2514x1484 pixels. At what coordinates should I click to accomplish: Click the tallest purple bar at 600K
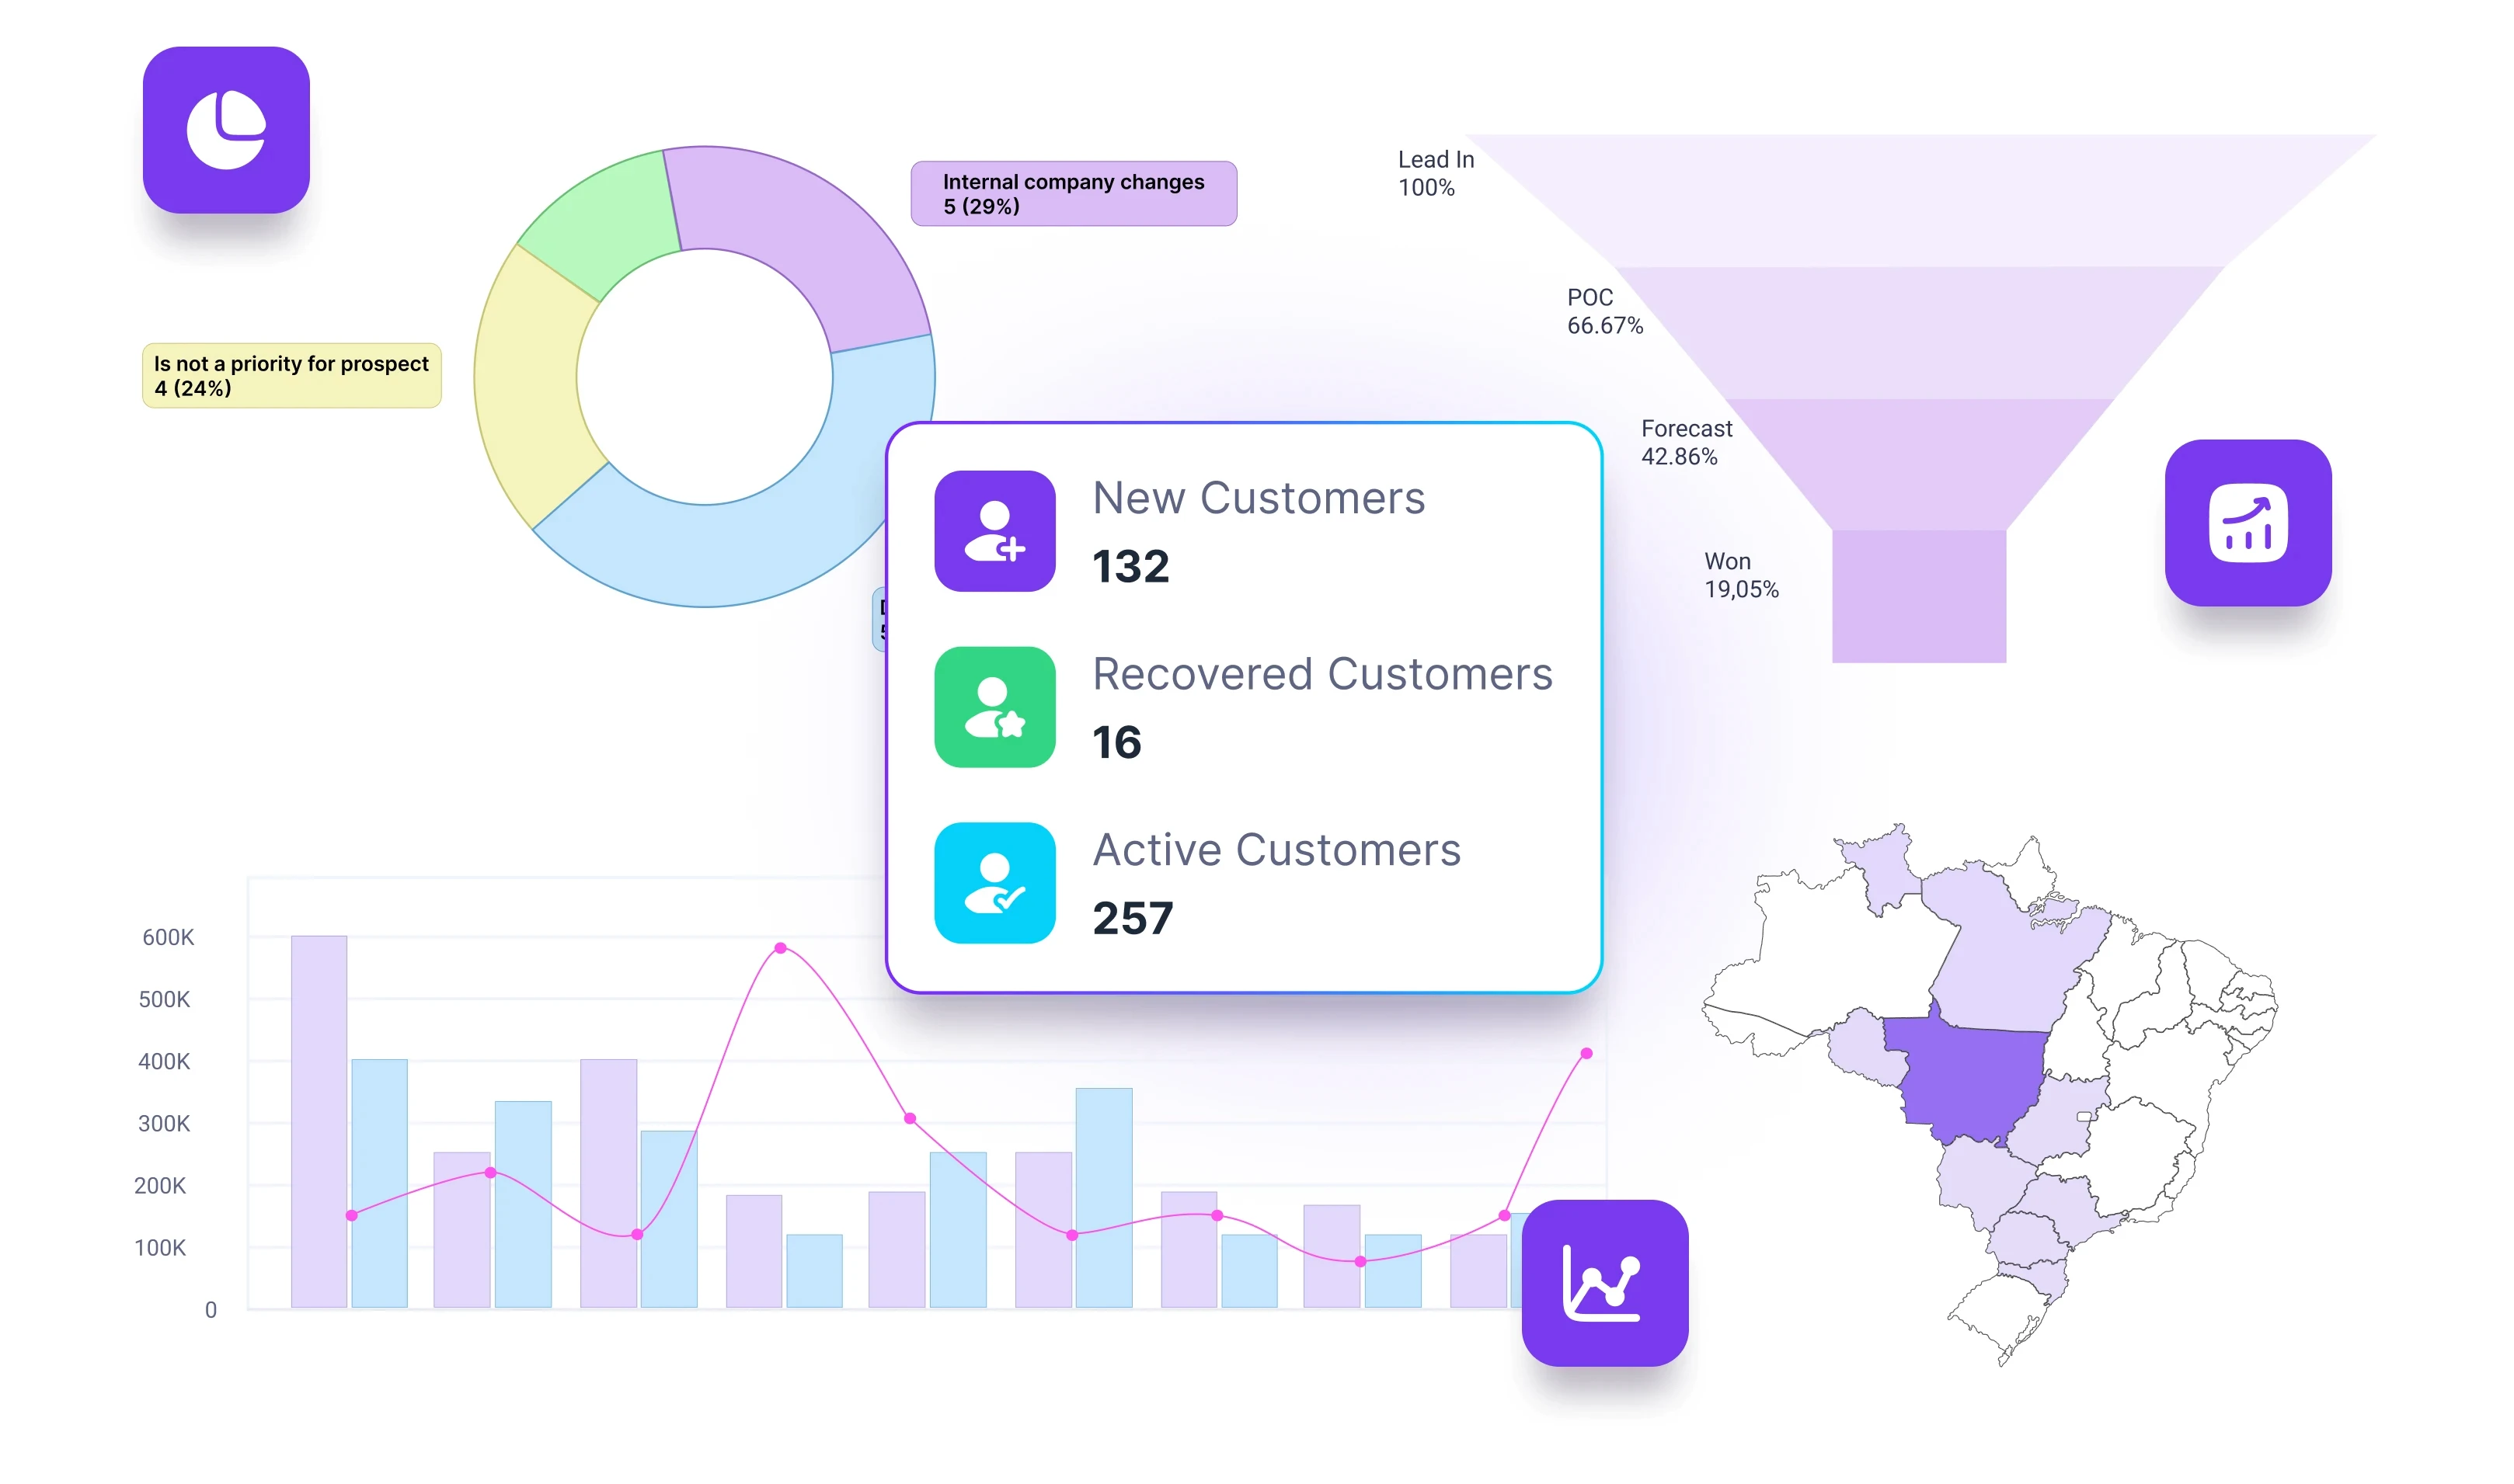(319, 1122)
